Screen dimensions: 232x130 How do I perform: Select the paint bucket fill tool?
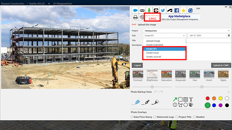coord(191,105)
